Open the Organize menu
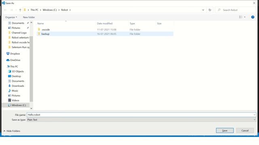The height and width of the screenshot is (145, 259). point(11,17)
